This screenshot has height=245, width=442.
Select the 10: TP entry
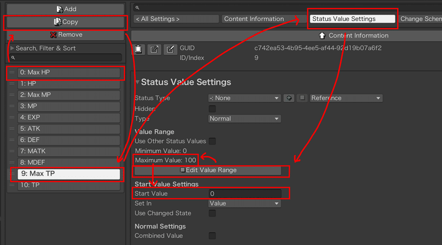[69, 185]
